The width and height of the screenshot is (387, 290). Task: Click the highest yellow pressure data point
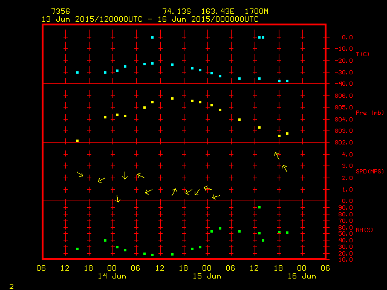(172, 98)
